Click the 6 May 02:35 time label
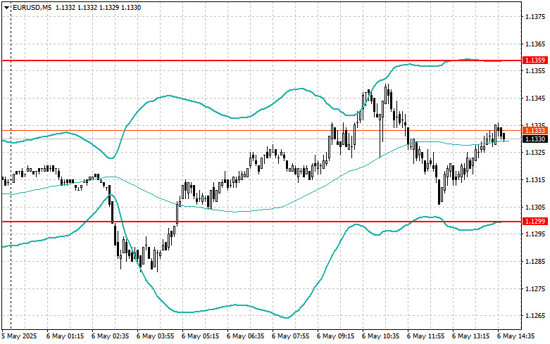This screenshot has width=550, height=344. (x=110, y=336)
